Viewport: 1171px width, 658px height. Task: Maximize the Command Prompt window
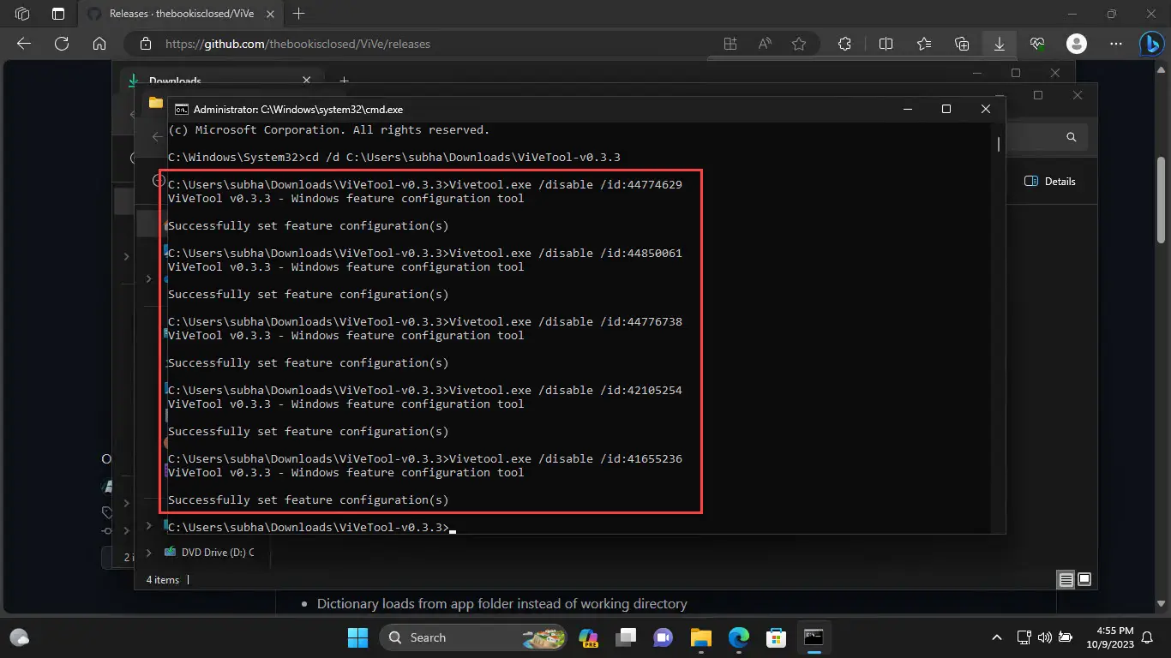coord(946,109)
